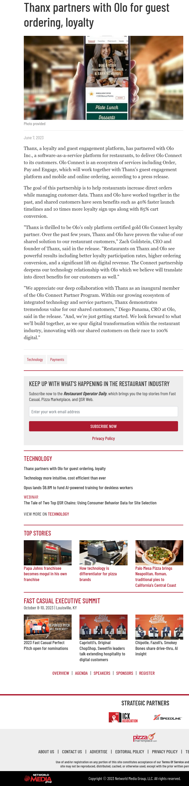Open the Agenda summit menu item
The image size is (189, 786).
[81, 673]
